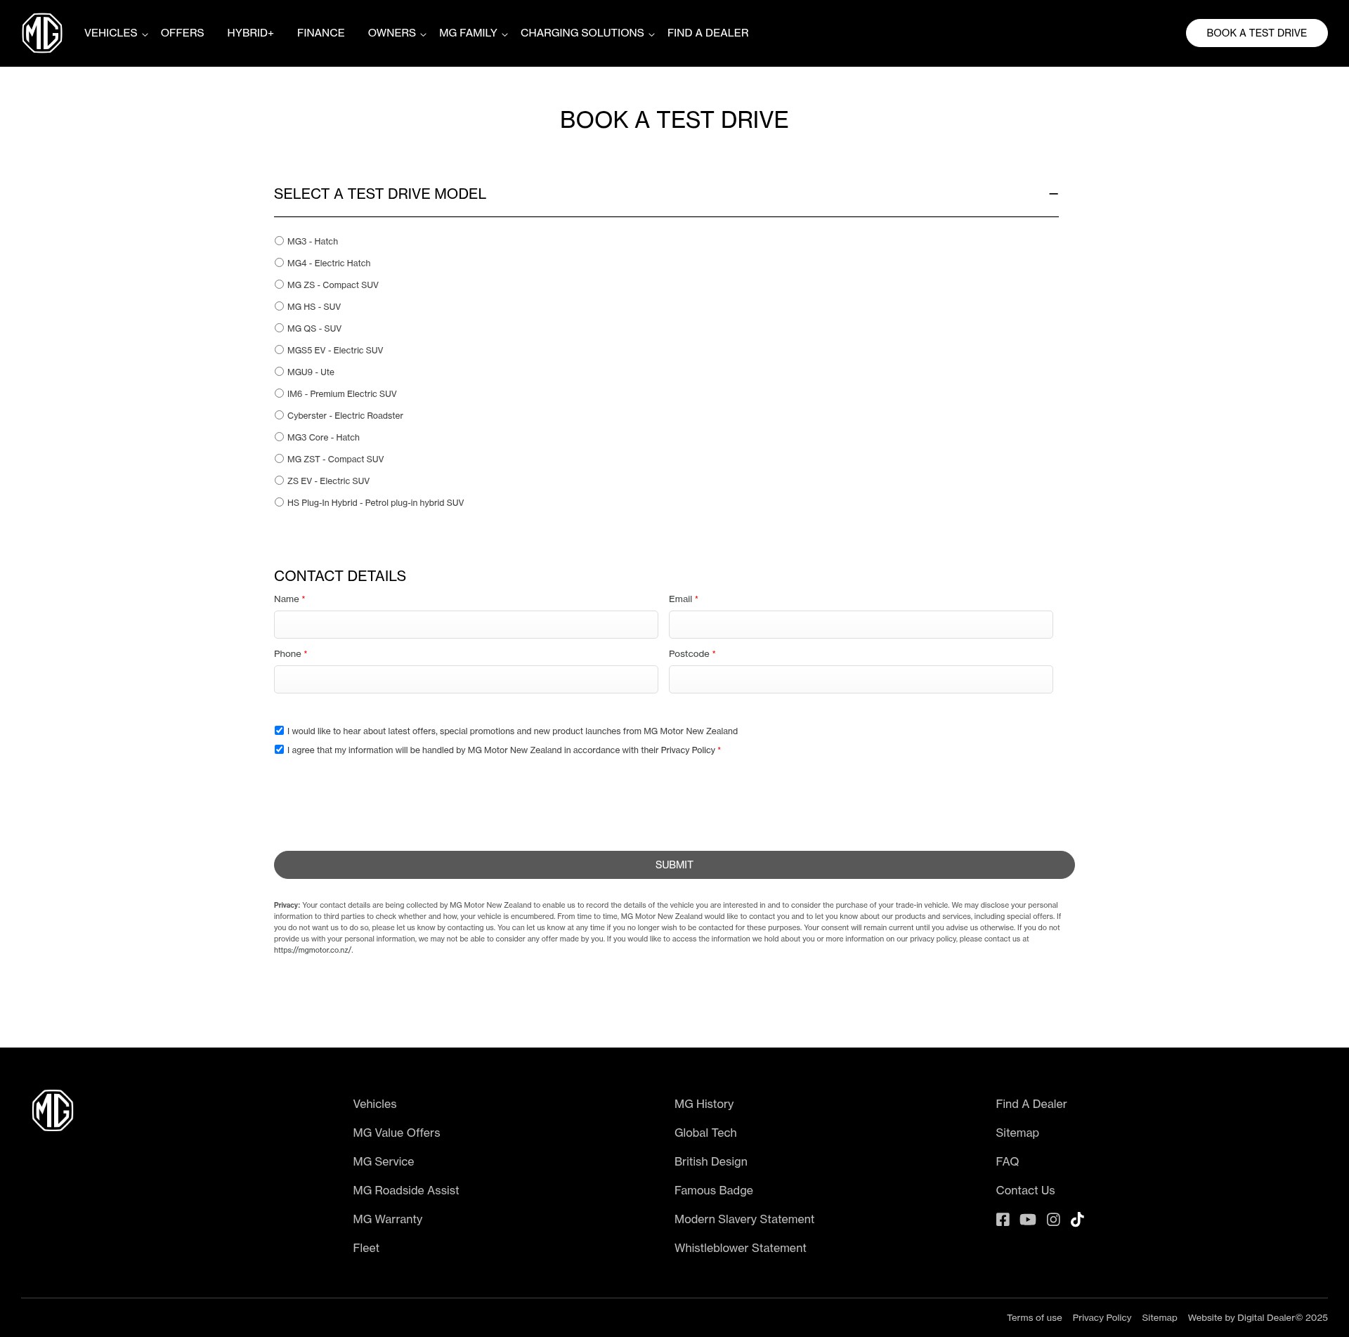Expand the MG Family menu

[x=473, y=33]
